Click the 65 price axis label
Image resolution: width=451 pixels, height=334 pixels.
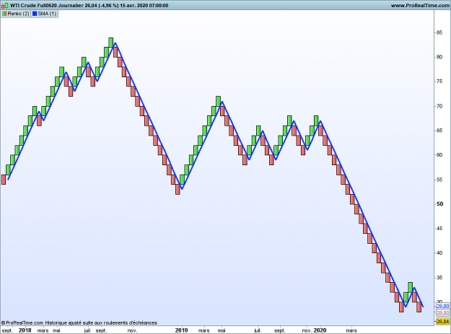[x=439, y=131]
